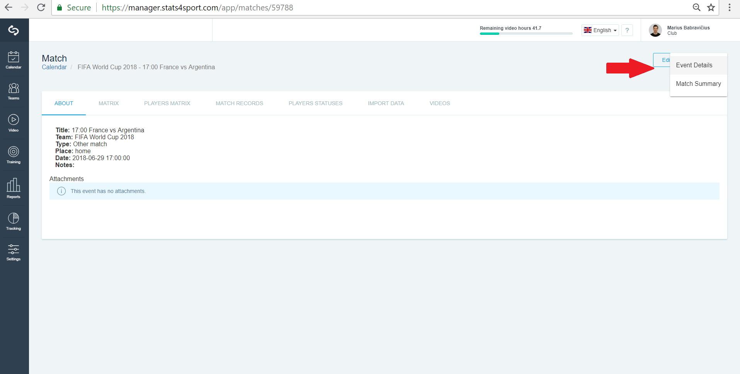Click Marius Babravičius profile avatar
The height and width of the screenshot is (374, 740).
click(655, 30)
